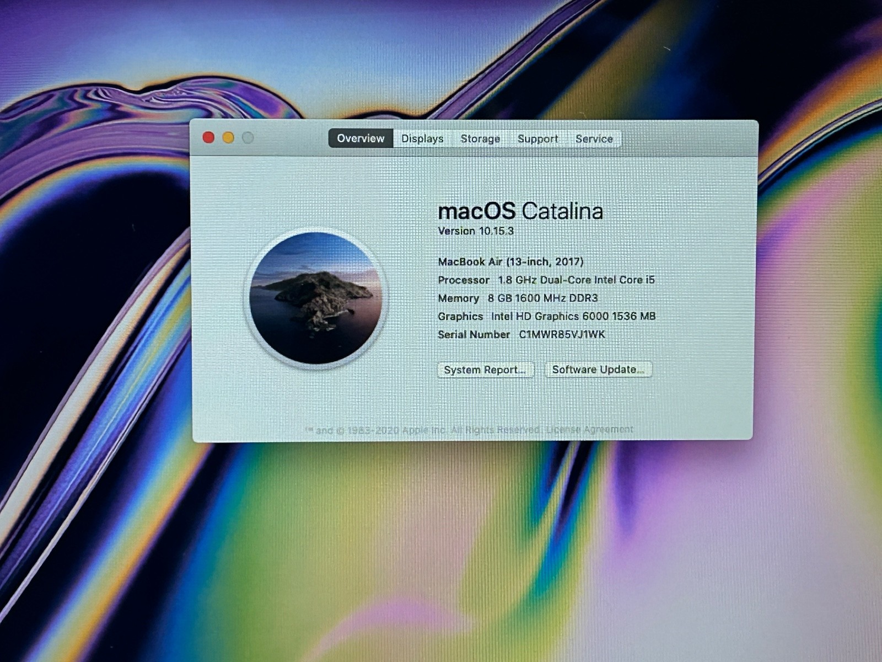
Task: Minimize the window with the yellow button
Action: pos(228,137)
